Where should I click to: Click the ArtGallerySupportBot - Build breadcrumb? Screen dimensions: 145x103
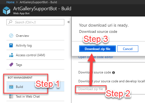click(x=38, y=2)
